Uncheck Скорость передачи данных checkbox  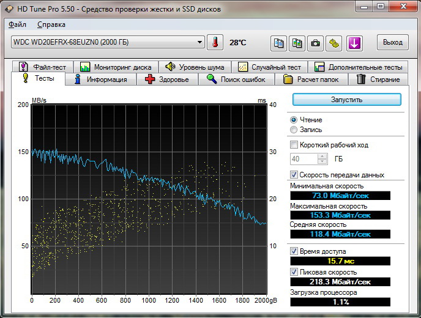294,175
